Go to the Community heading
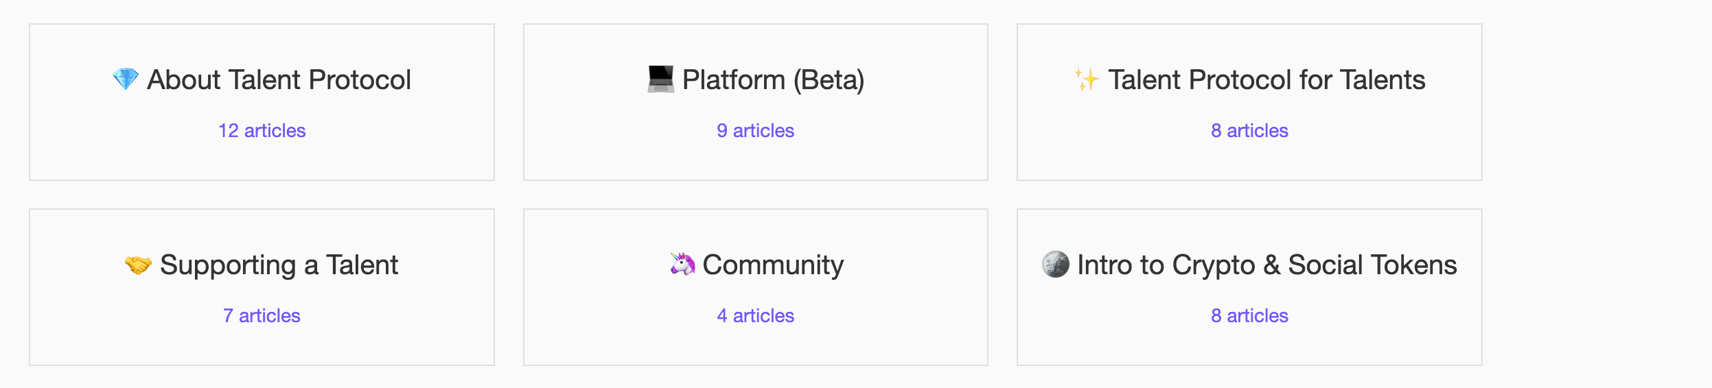Image resolution: width=1712 pixels, height=388 pixels. tap(773, 265)
